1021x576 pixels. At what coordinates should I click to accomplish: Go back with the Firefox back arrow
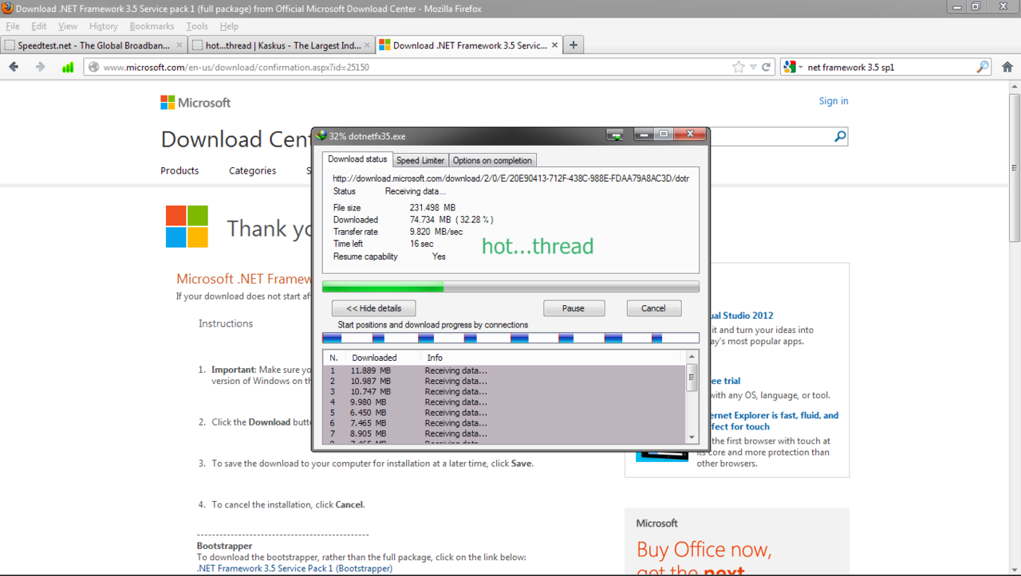[x=14, y=67]
